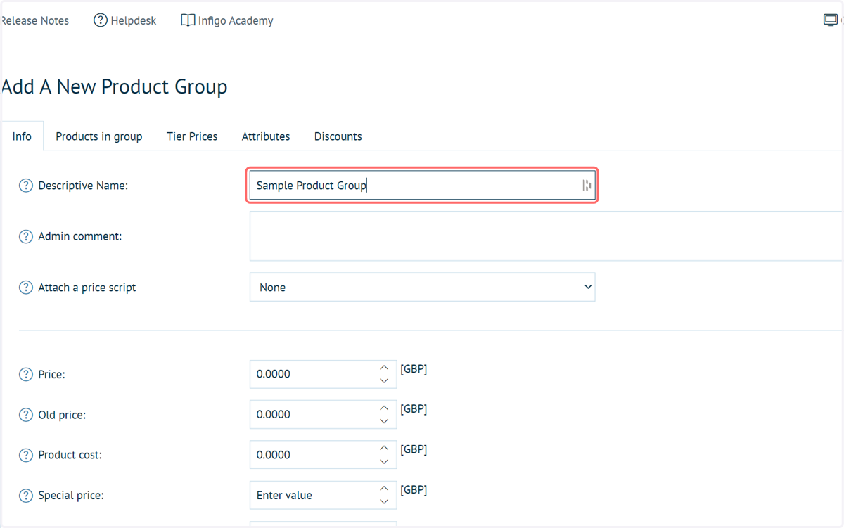The height and width of the screenshot is (528, 844).
Task: Click the Descriptive Name input field
Action: click(422, 186)
